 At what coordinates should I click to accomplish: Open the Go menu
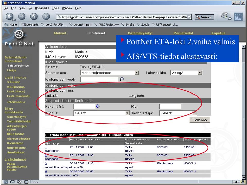[x=30, y=8]
